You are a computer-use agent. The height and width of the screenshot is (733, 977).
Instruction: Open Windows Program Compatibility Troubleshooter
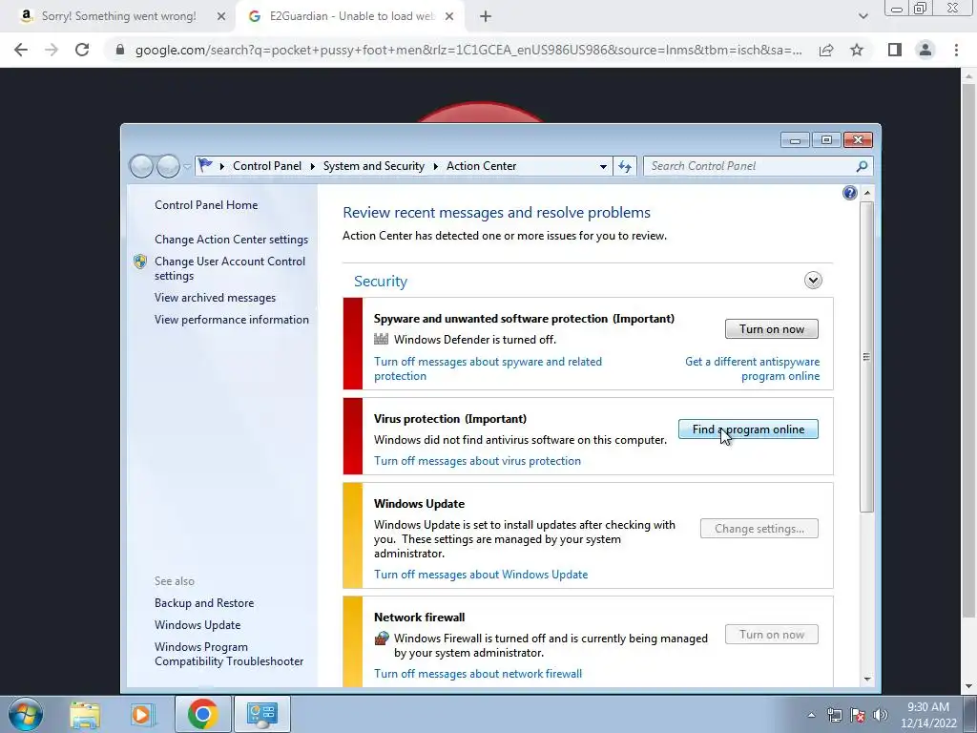(x=229, y=655)
